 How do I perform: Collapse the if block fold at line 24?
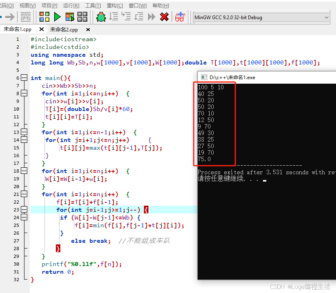pos(24,217)
